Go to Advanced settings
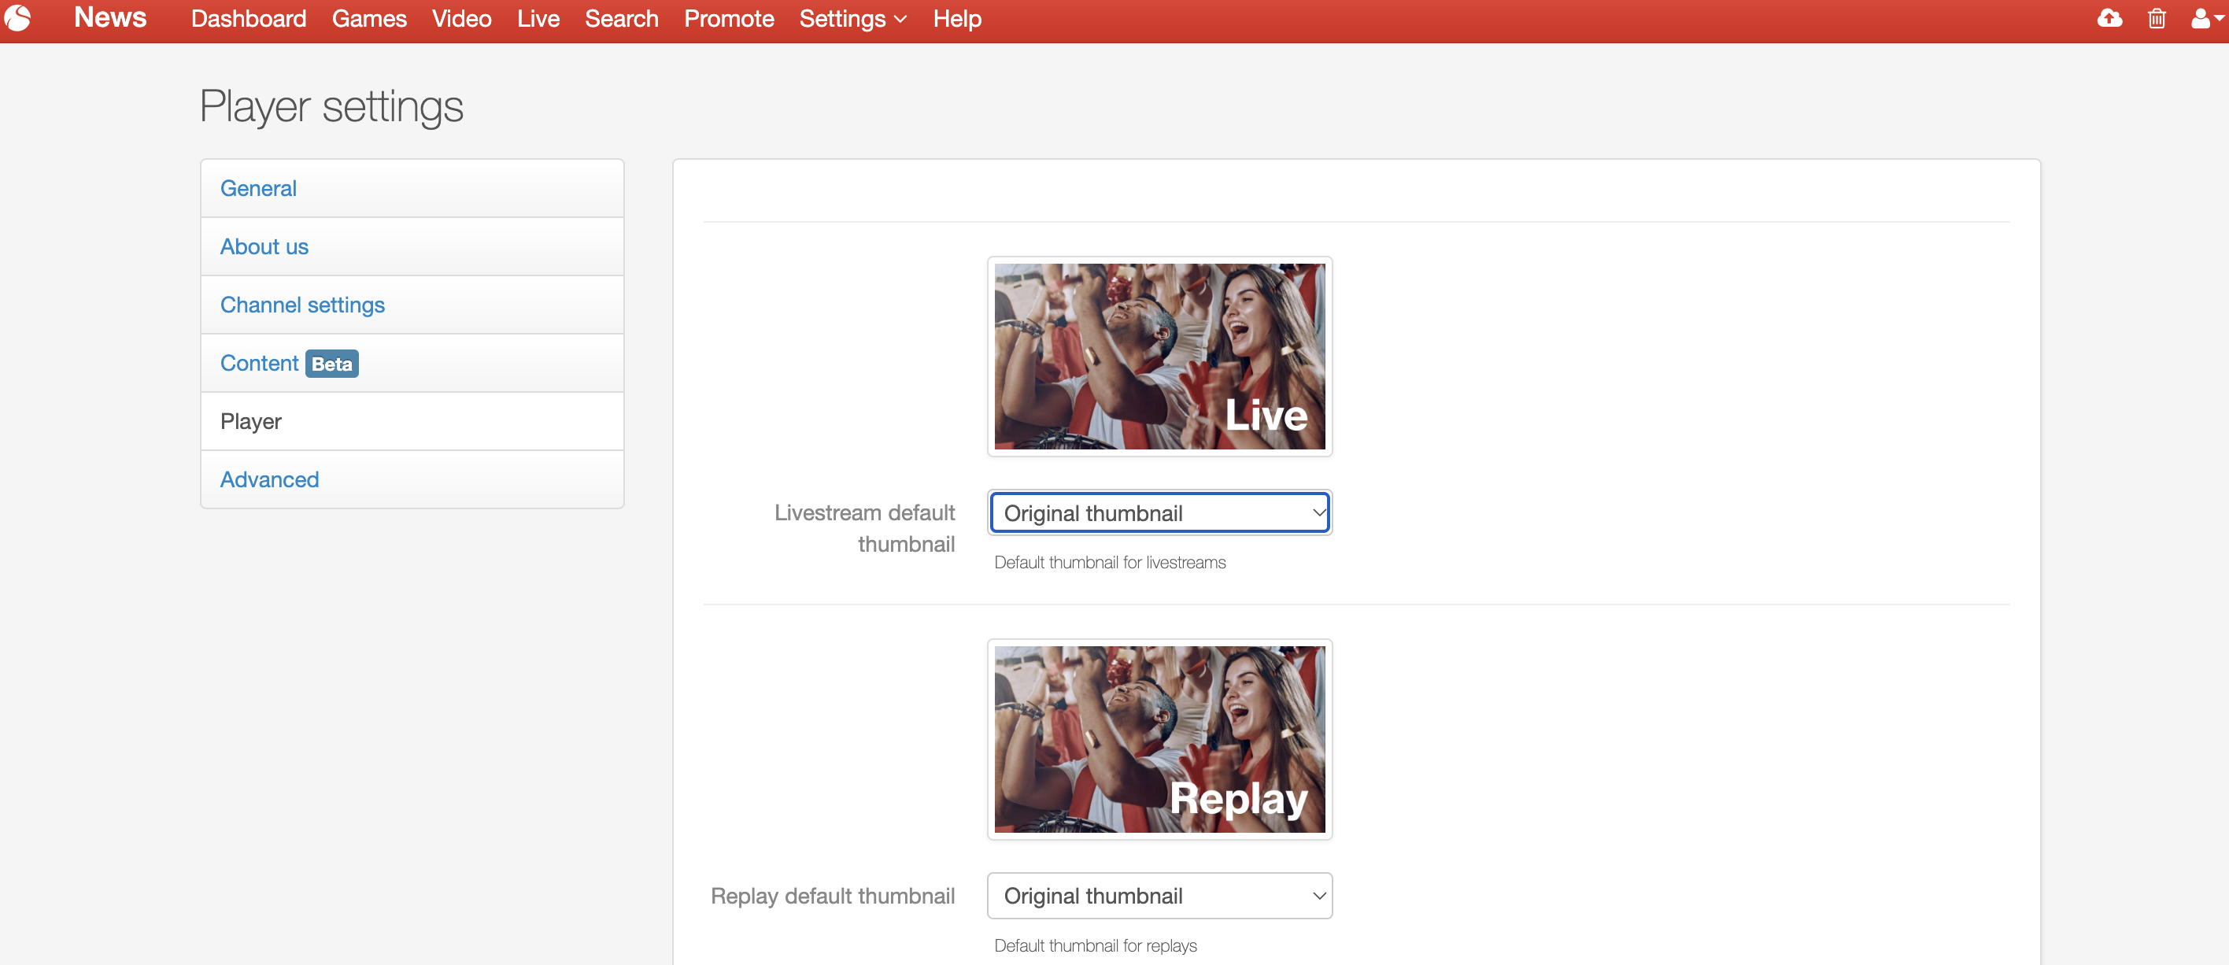 coord(269,479)
